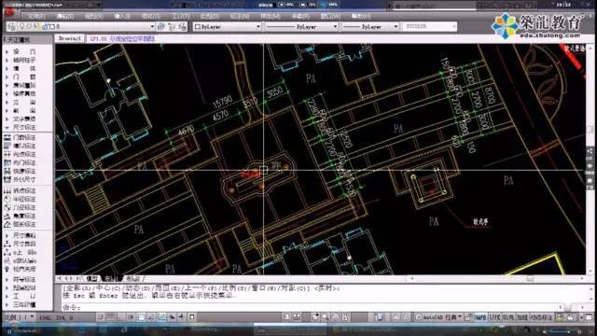Click the outer envelope size (外包尺寸) tool
This screenshot has height=336, width=597.
(21, 179)
